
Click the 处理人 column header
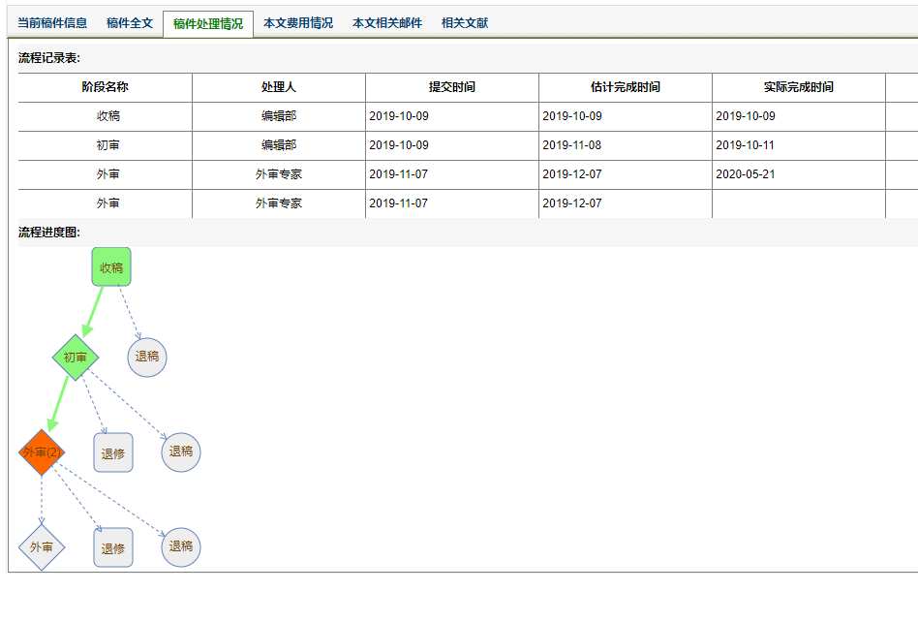279,87
